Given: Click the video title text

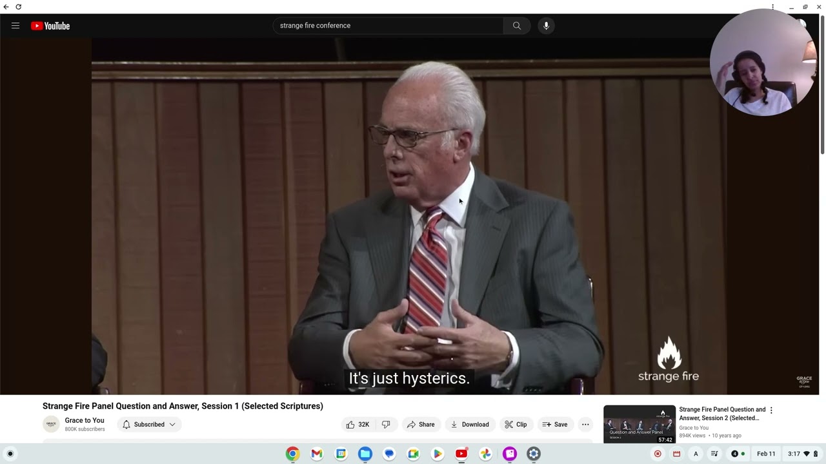Looking at the screenshot, I should 183,406.
